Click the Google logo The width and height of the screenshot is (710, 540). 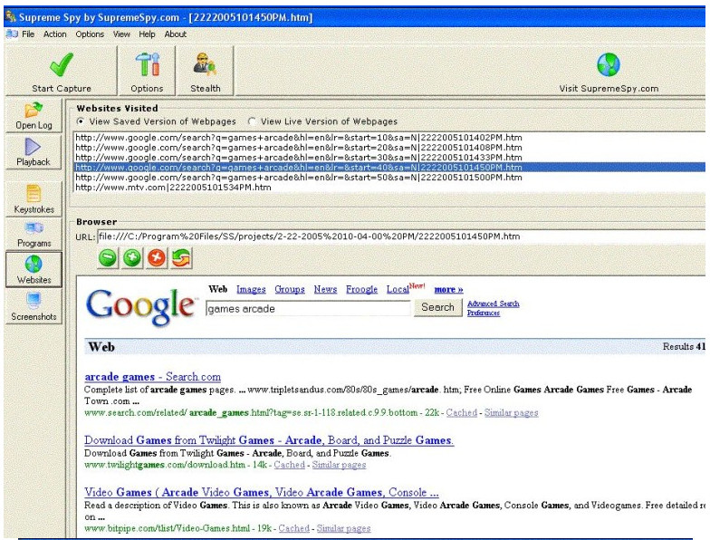(x=141, y=306)
